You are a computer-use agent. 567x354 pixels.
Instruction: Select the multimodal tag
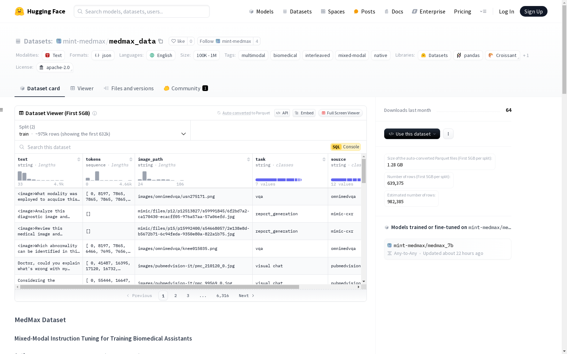[253, 55]
